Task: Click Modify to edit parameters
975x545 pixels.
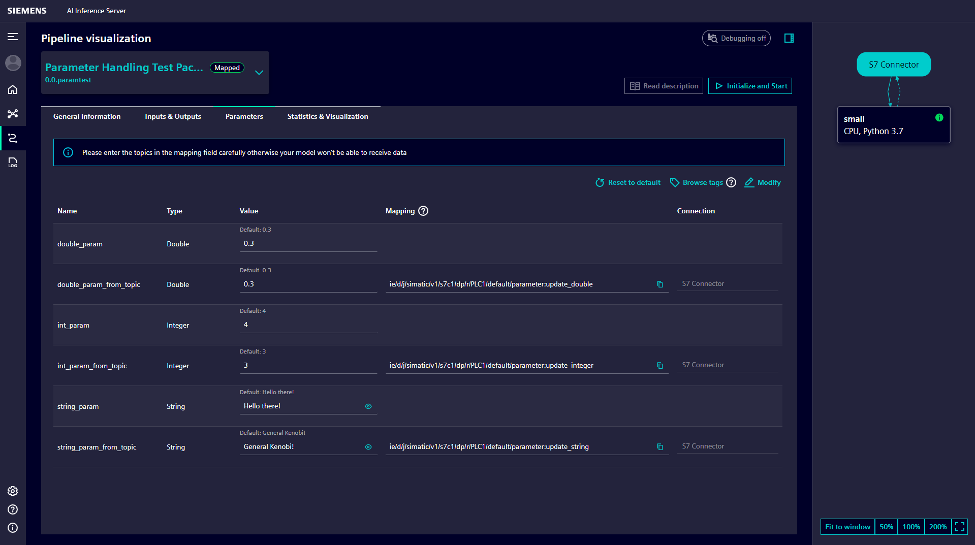Action: click(x=763, y=182)
